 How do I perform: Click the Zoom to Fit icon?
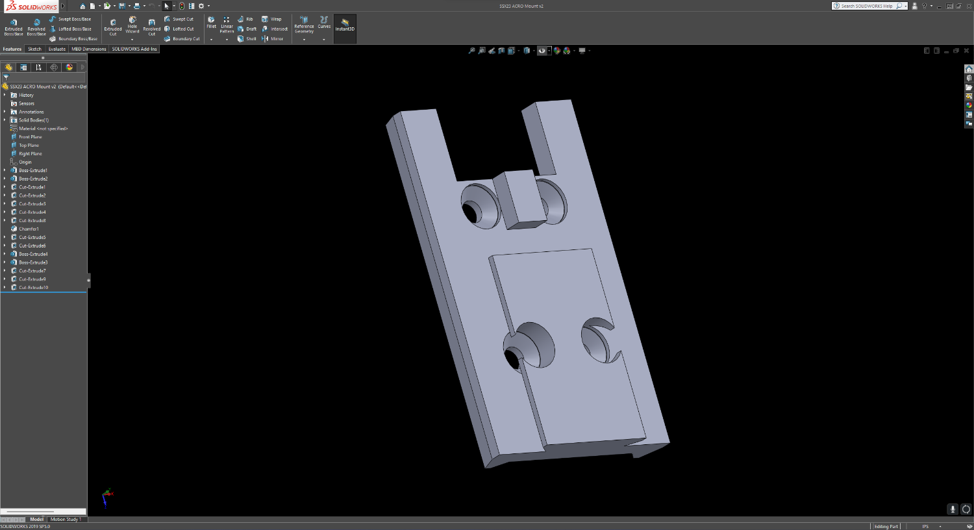[x=472, y=51]
